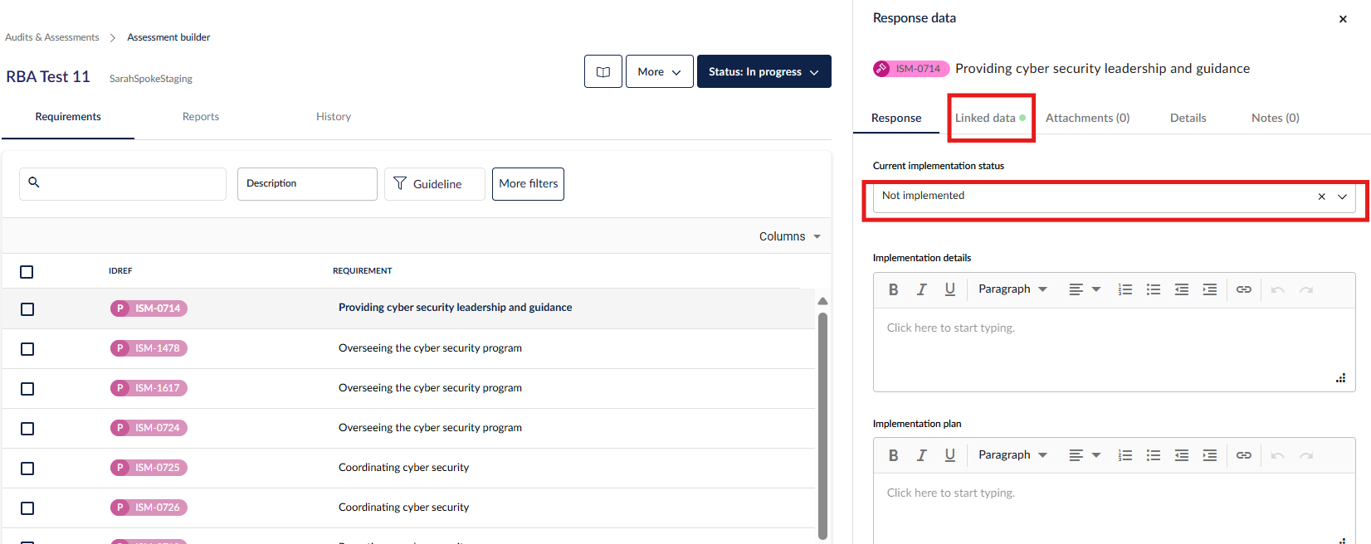Toggle italic in Implementation details editor
The image size is (1371, 544).
[922, 289]
